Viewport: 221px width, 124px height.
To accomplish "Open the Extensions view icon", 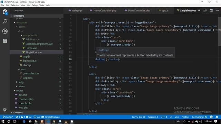I will [5, 41].
